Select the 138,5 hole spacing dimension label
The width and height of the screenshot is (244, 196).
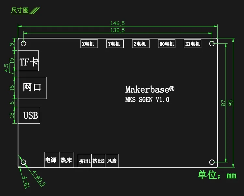(117, 30)
